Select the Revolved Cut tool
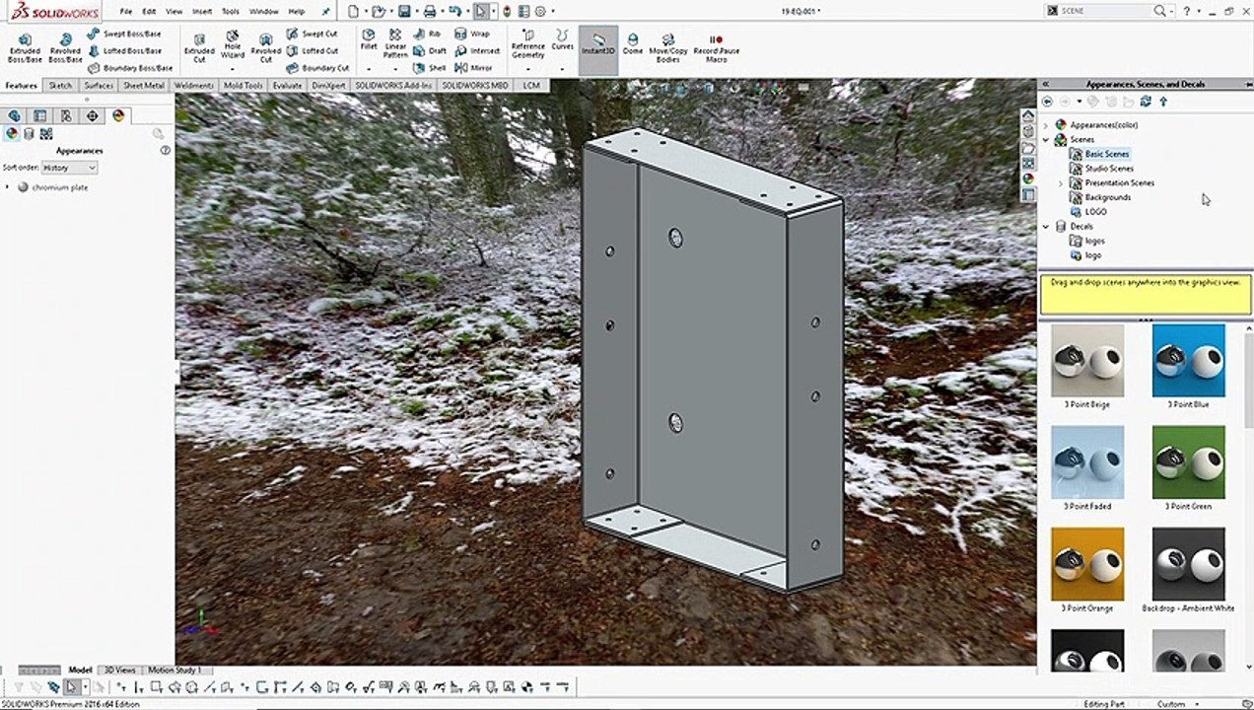1254x710 pixels. (265, 46)
